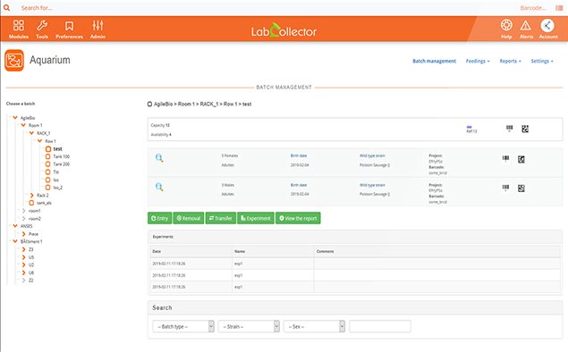Click the empty search text field
Screen dimensions: 568x352
click(x=380, y=326)
